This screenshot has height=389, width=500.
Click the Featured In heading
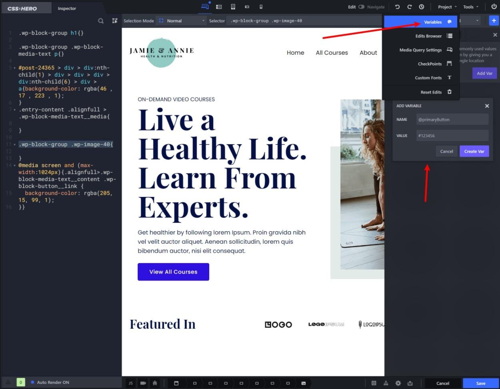click(x=162, y=324)
